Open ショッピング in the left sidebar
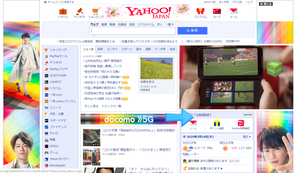 [x=58, y=50]
